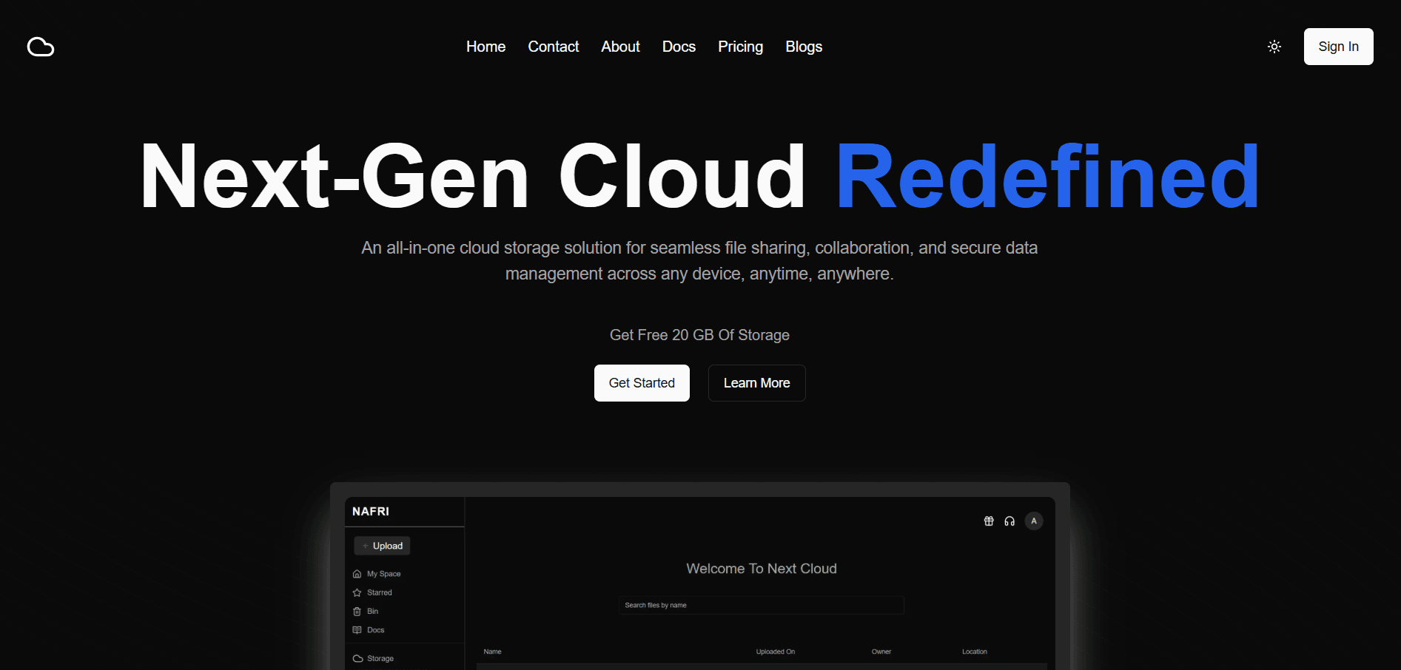
Task: Visit the Blogs section
Action: pyautogui.click(x=804, y=47)
